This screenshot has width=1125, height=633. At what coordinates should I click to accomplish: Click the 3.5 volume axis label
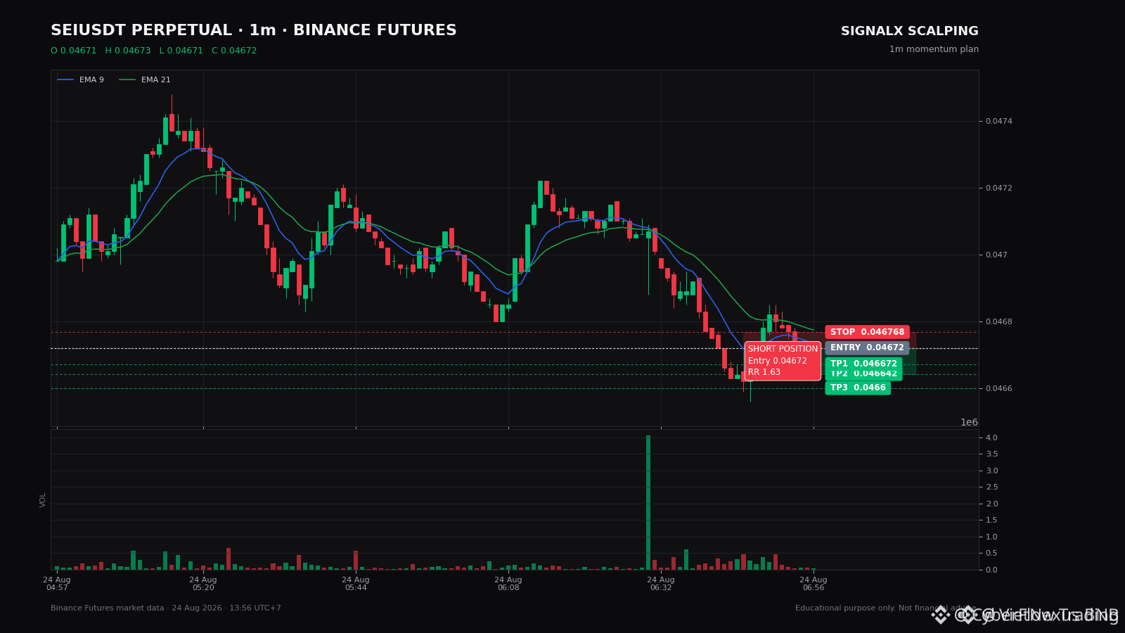(991, 454)
